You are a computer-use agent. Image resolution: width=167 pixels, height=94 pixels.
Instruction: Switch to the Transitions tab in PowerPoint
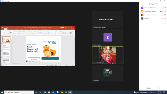click(x=17, y=29)
